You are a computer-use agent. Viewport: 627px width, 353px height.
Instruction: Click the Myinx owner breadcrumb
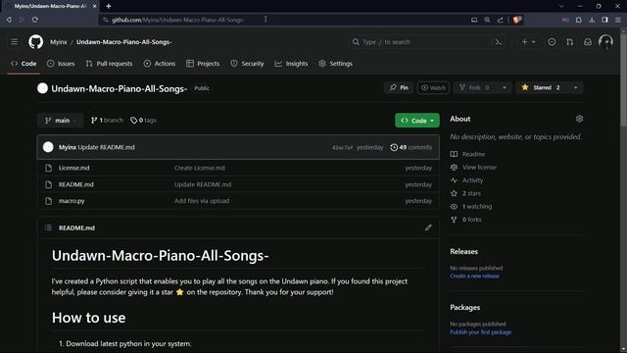59,42
